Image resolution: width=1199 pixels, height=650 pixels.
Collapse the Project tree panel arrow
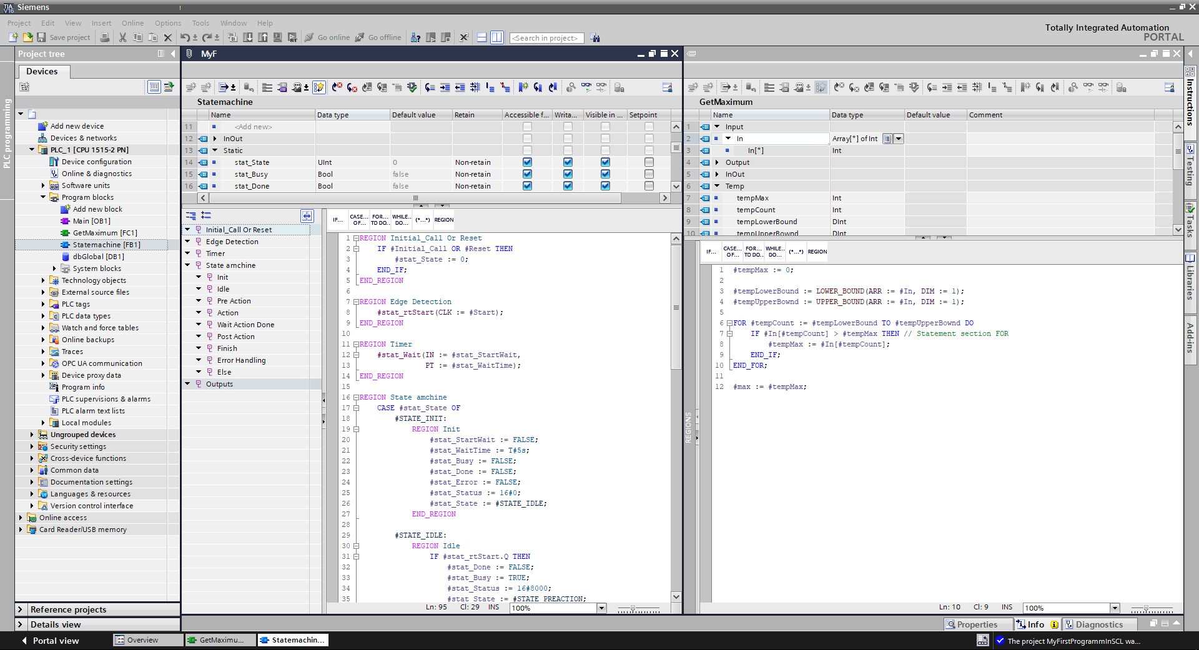pos(173,54)
